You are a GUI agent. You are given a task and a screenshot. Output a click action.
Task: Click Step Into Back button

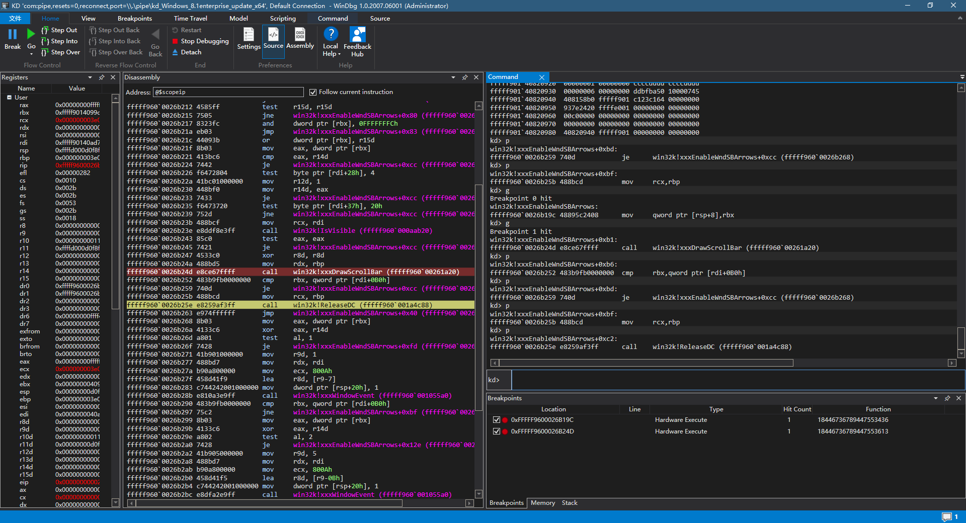point(115,41)
